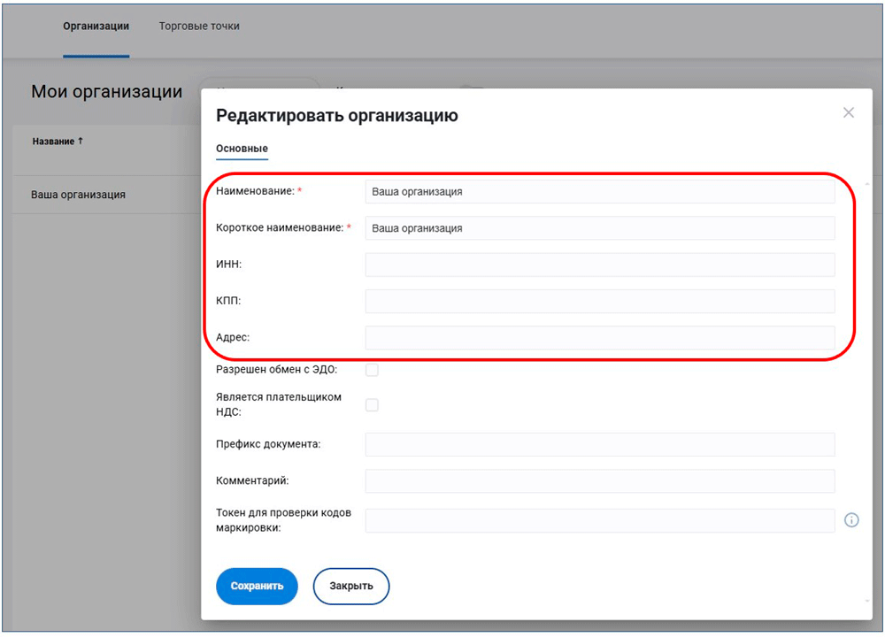This screenshot has width=885, height=637.
Task: Click the dialog scrollbar down arrow
Action: click(866, 601)
